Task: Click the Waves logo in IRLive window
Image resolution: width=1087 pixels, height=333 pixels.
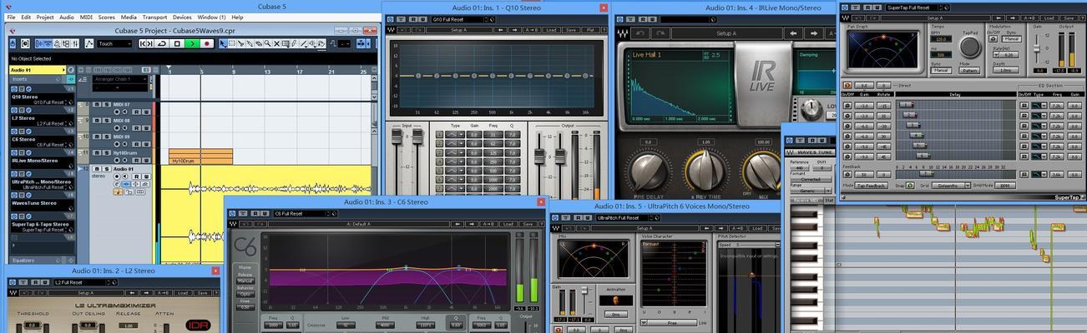Action: (623, 34)
